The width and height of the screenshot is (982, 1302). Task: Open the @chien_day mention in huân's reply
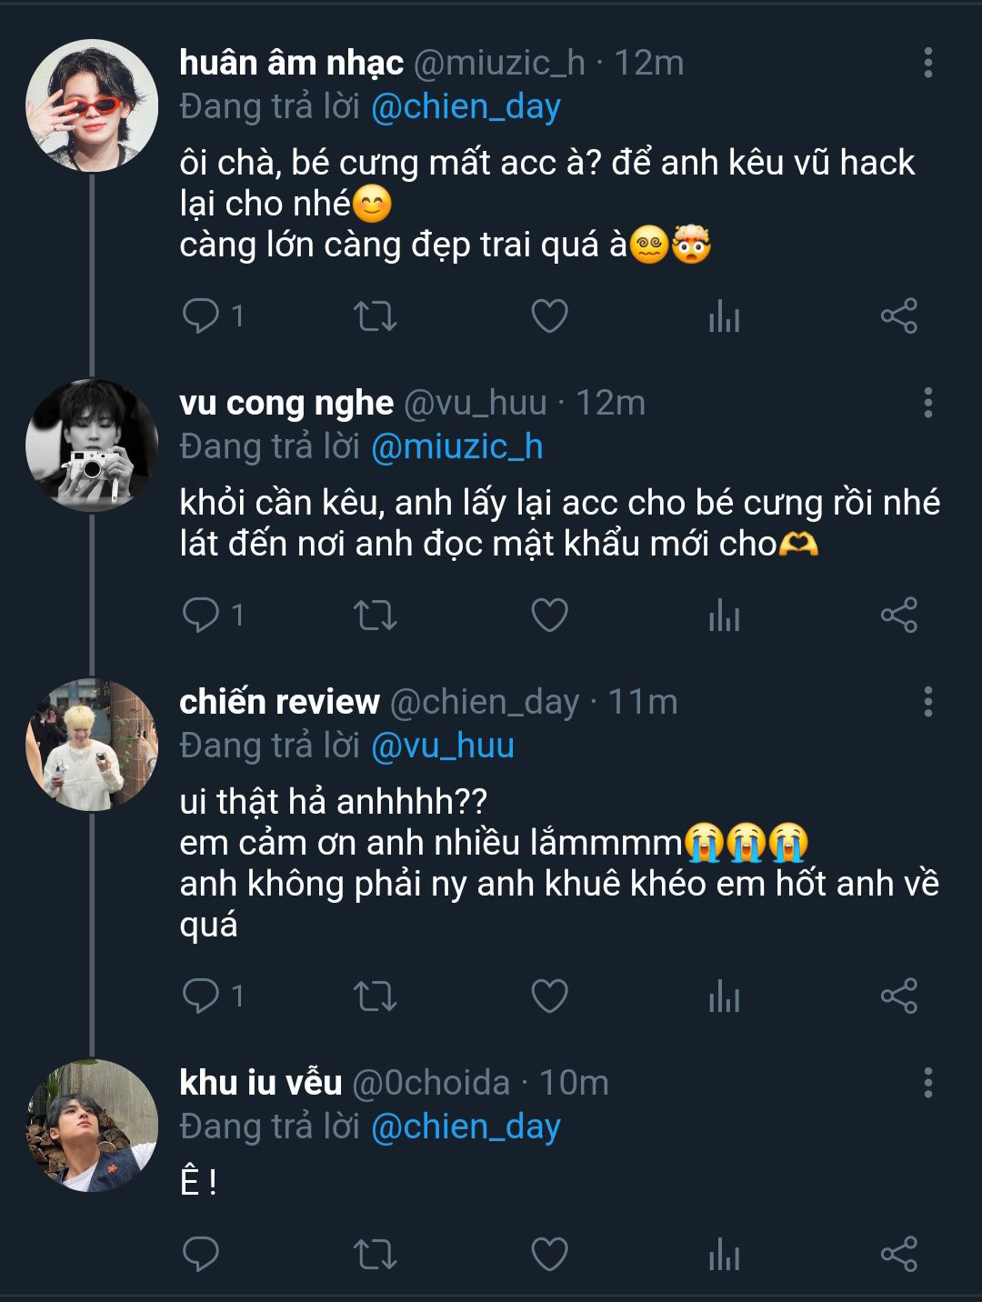(x=466, y=107)
